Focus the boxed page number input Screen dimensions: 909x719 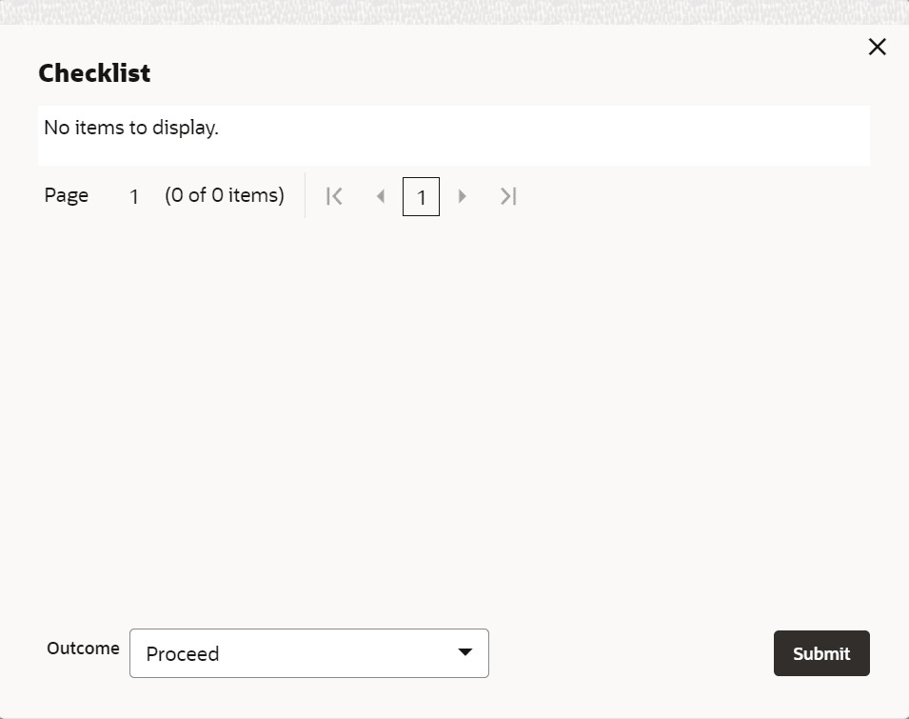tap(421, 197)
